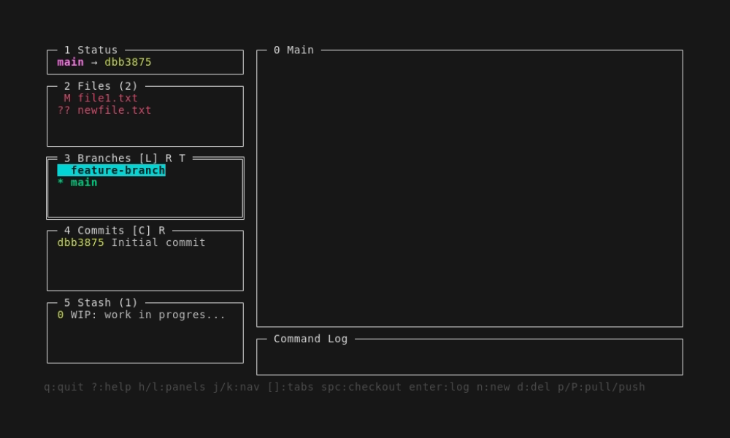Switch to the T tab in Branches panel
This screenshot has height=438, width=730.
182,158
